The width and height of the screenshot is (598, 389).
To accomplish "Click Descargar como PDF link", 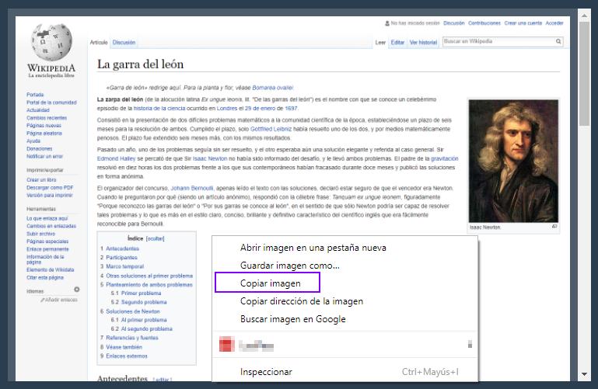I will click(50, 188).
